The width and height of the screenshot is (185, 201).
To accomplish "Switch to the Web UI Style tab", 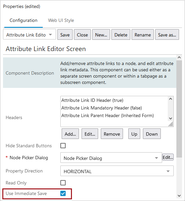I will (x=61, y=20).
